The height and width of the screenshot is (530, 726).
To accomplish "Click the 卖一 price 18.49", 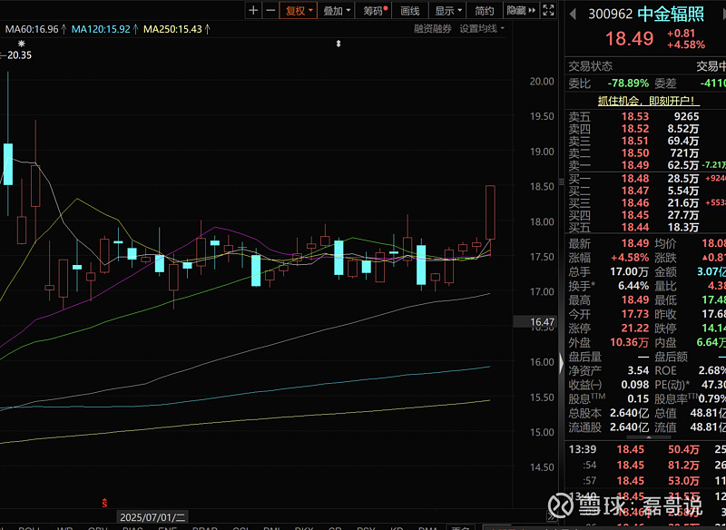I will click(635, 165).
